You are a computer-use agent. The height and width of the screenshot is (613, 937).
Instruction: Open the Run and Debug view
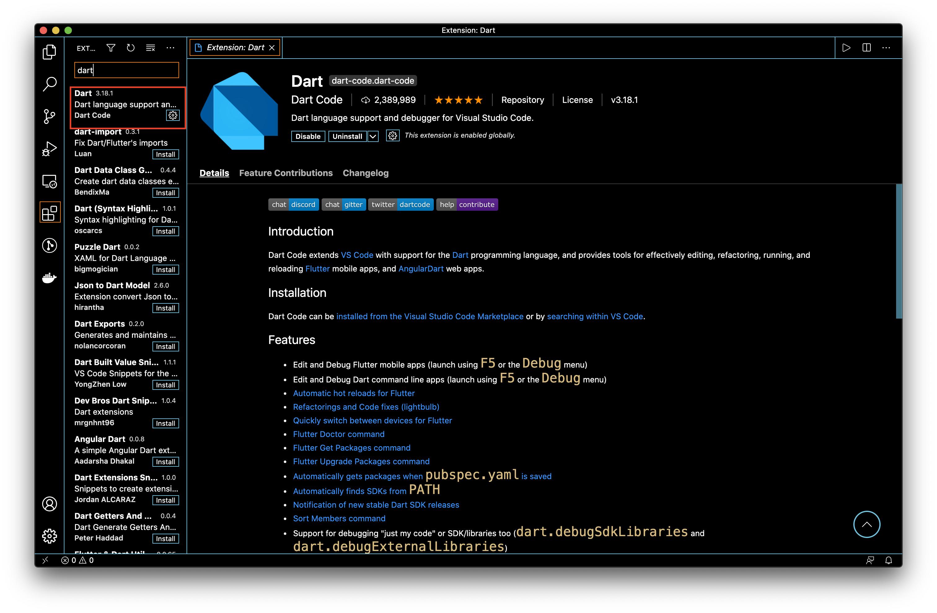point(49,149)
